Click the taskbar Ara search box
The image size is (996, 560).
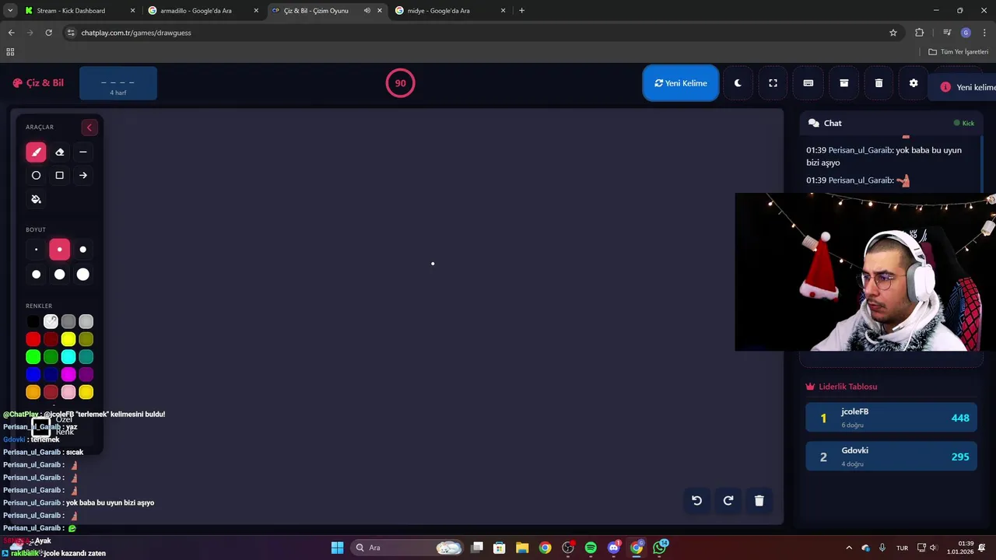click(409, 548)
